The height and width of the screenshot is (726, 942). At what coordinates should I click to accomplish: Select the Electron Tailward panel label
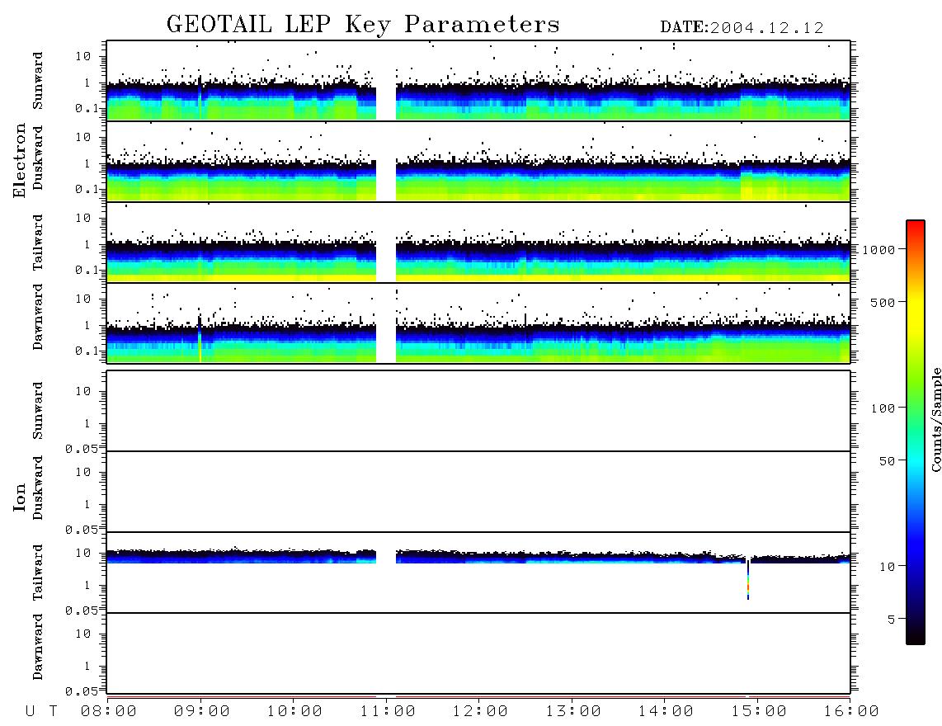pos(38,243)
